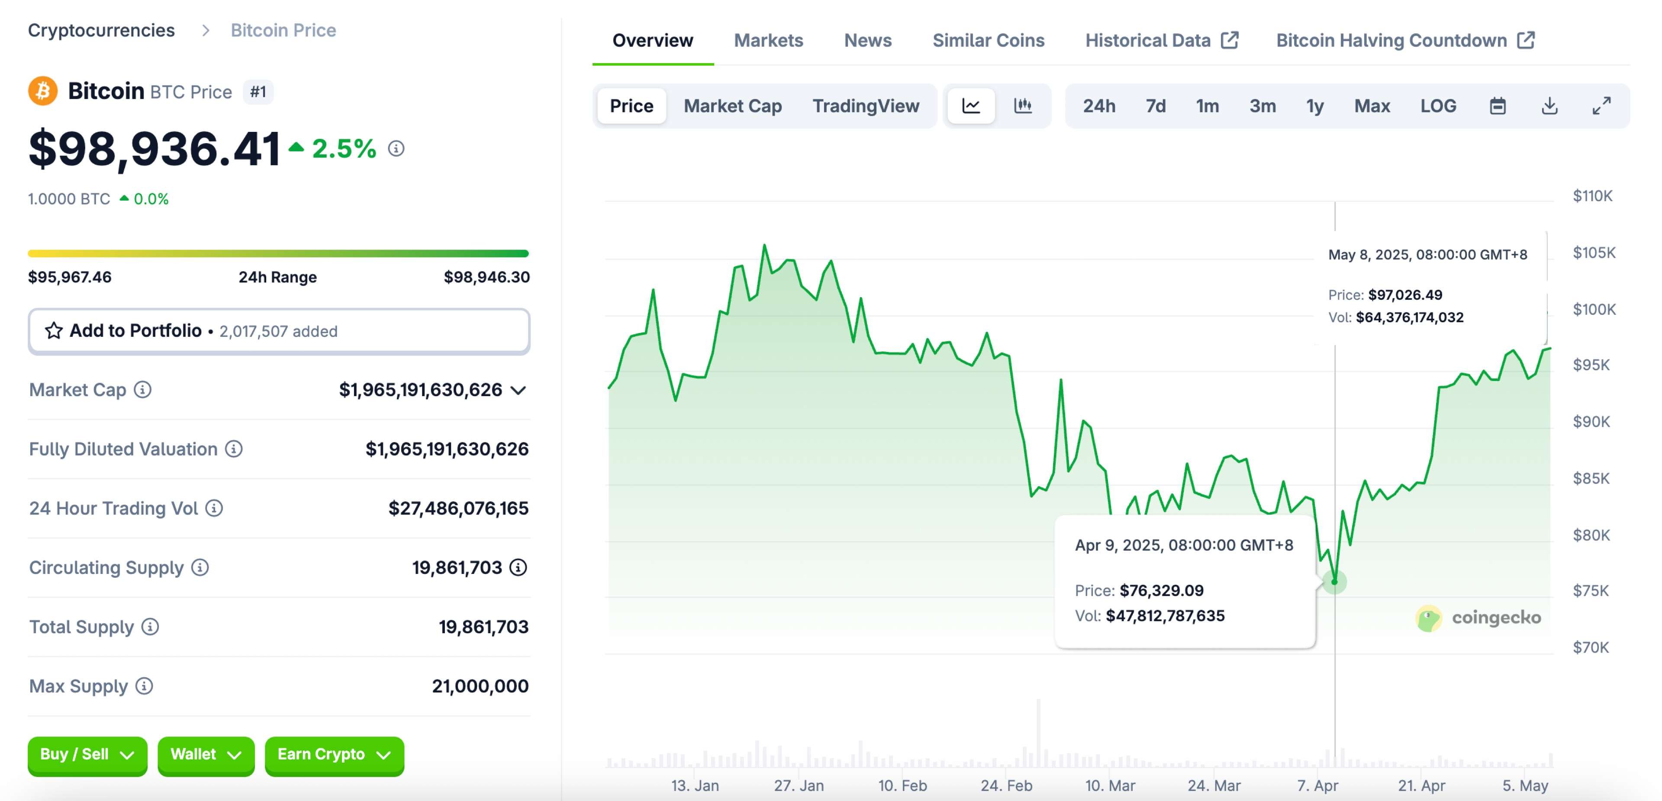Select the Market Cap chart mode

point(732,106)
